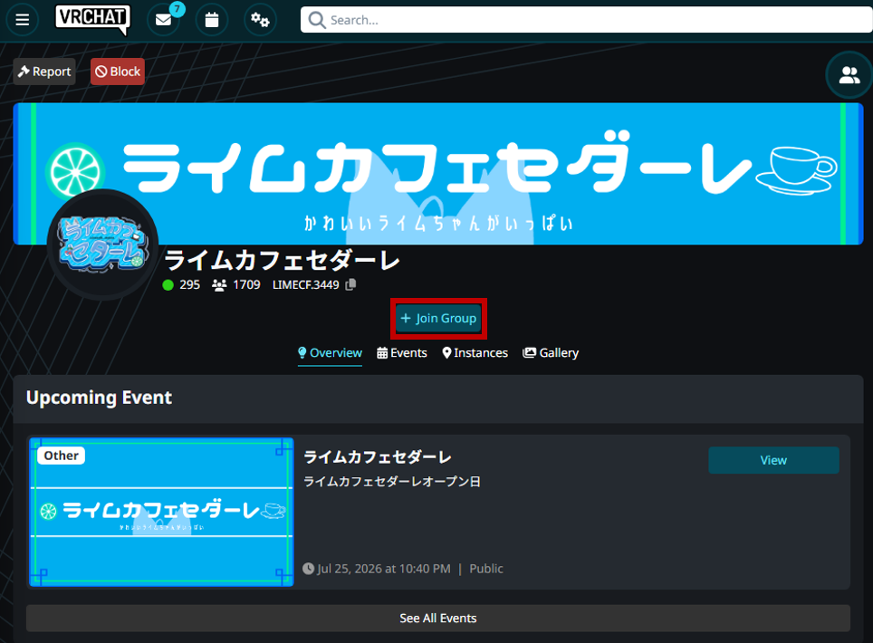Switch to the Events tab

402,353
